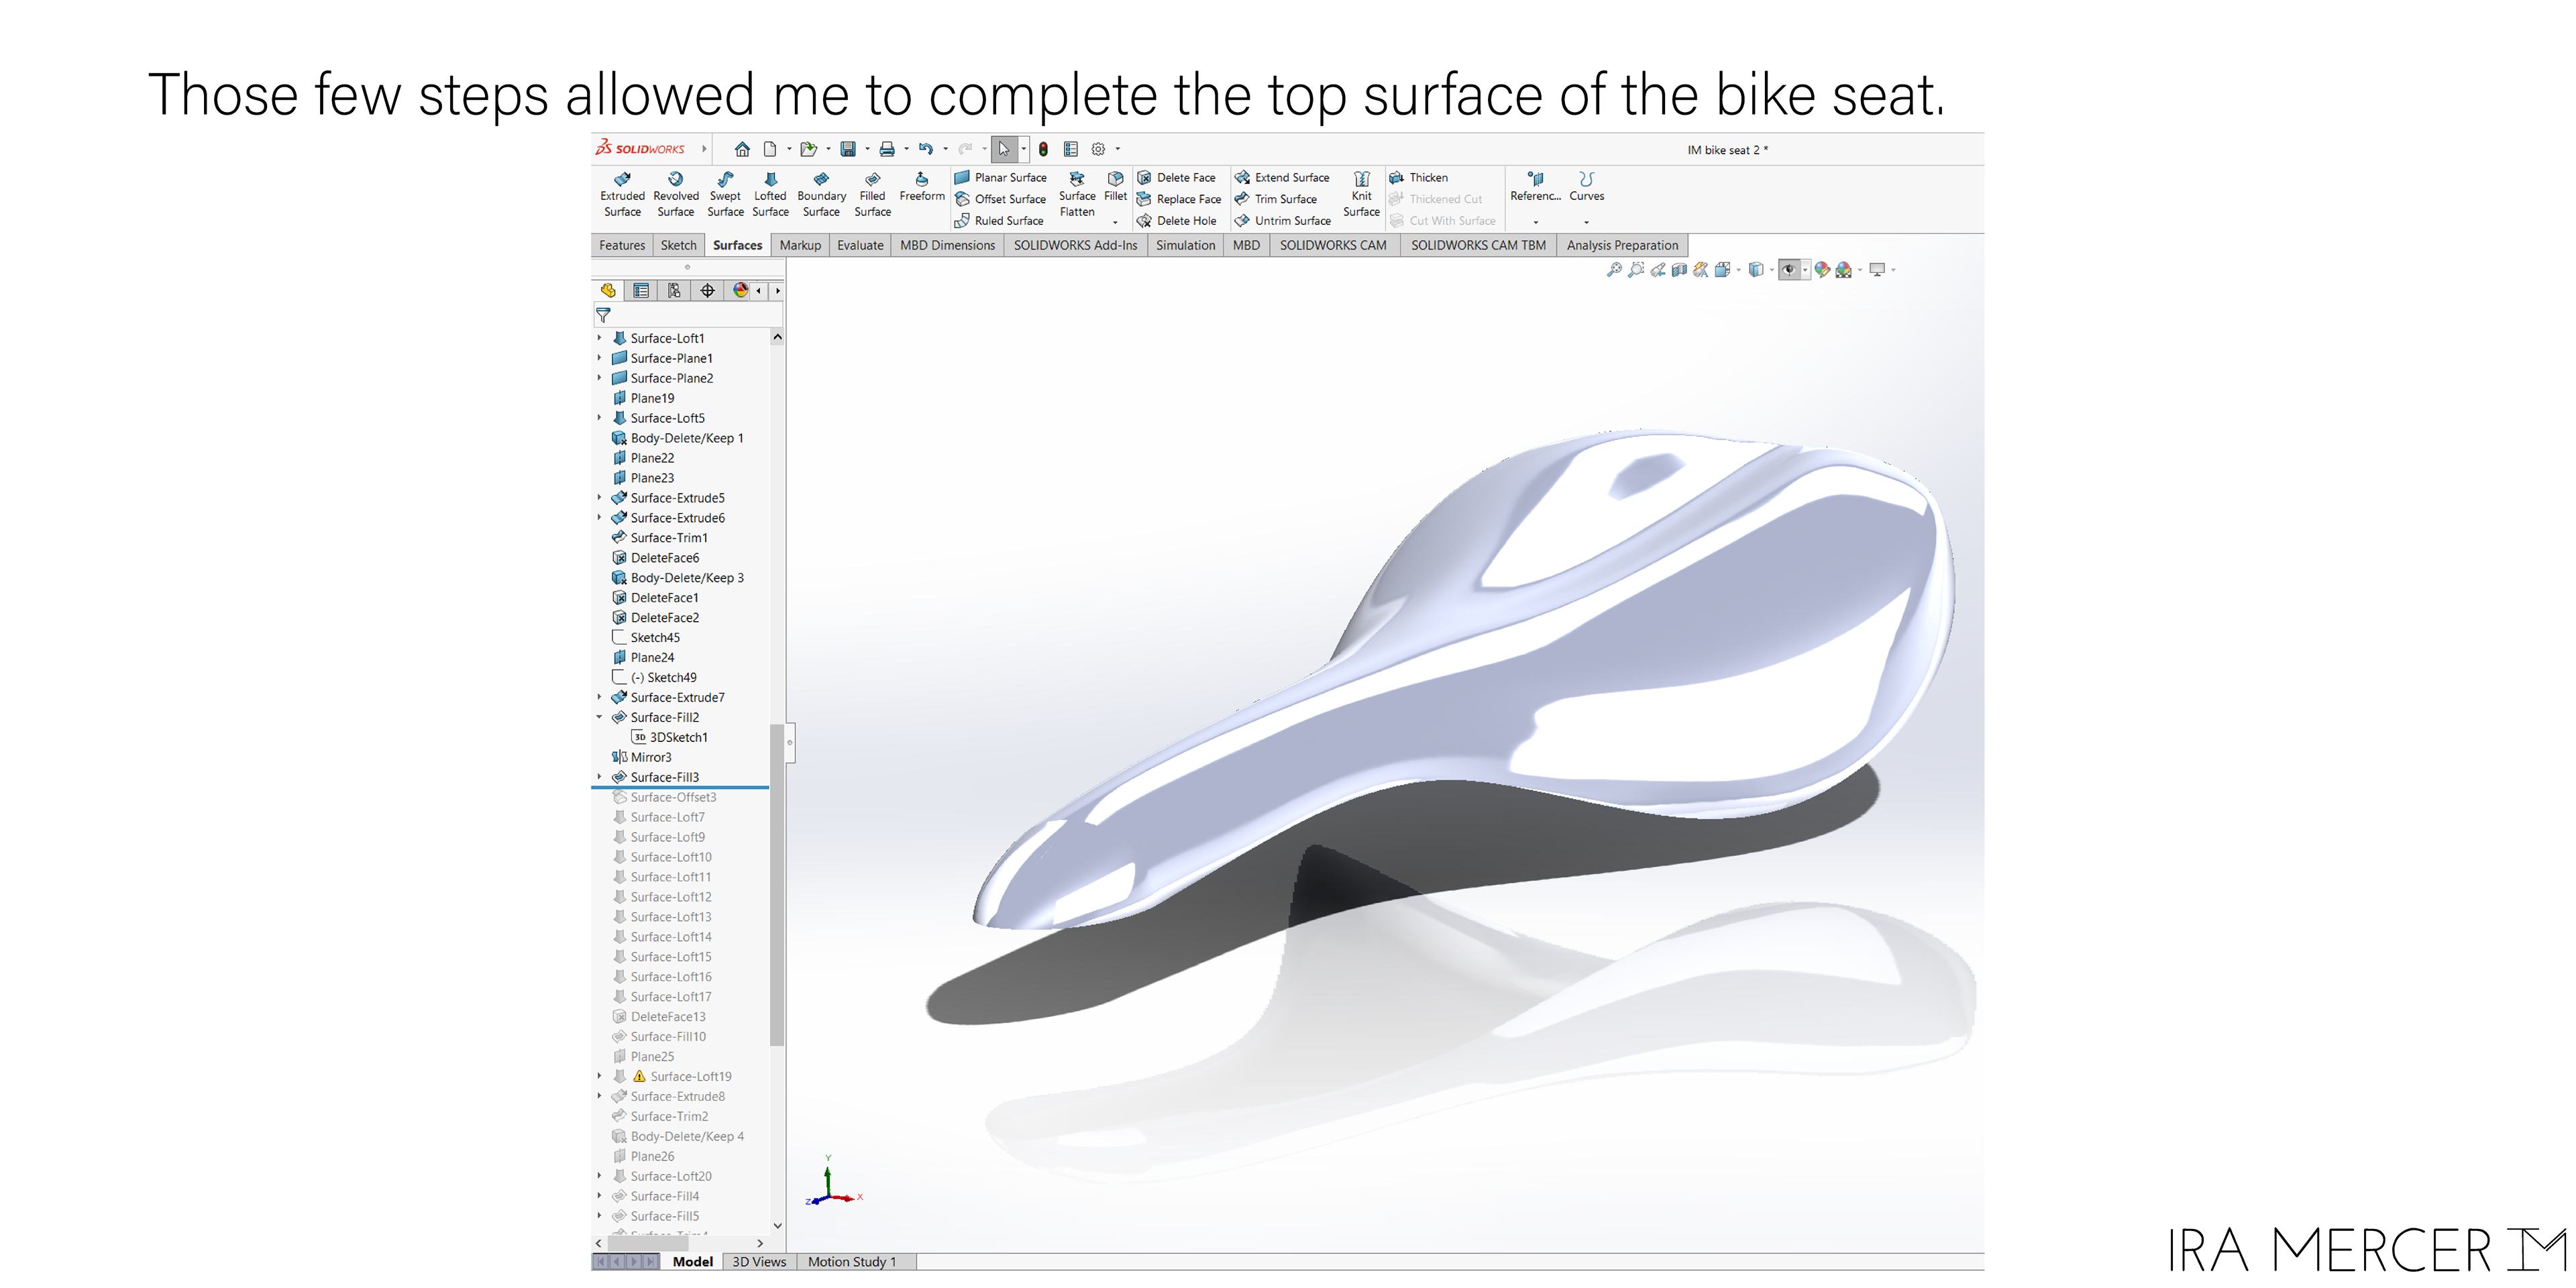Open the PropertyManager tab icon
Viewport: 2576px width, 1288px height.
click(x=641, y=291)
